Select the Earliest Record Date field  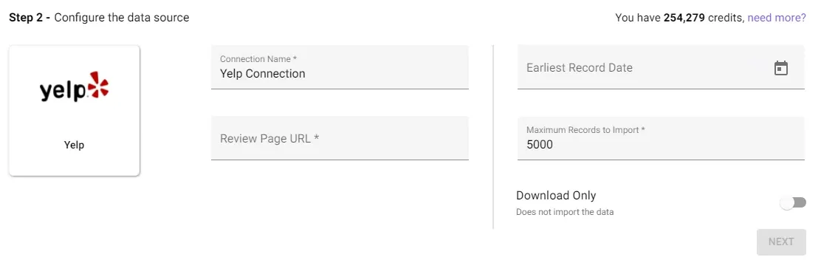[661, 67]
